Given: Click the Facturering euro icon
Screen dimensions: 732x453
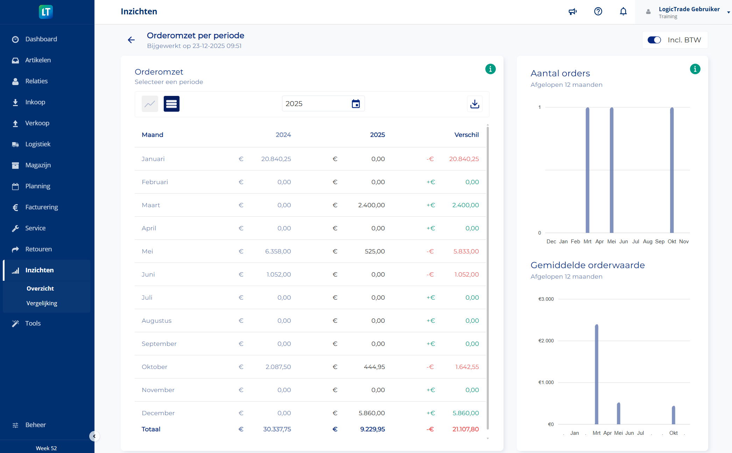Looking at the screenshot, I should (x=15, y=207).
